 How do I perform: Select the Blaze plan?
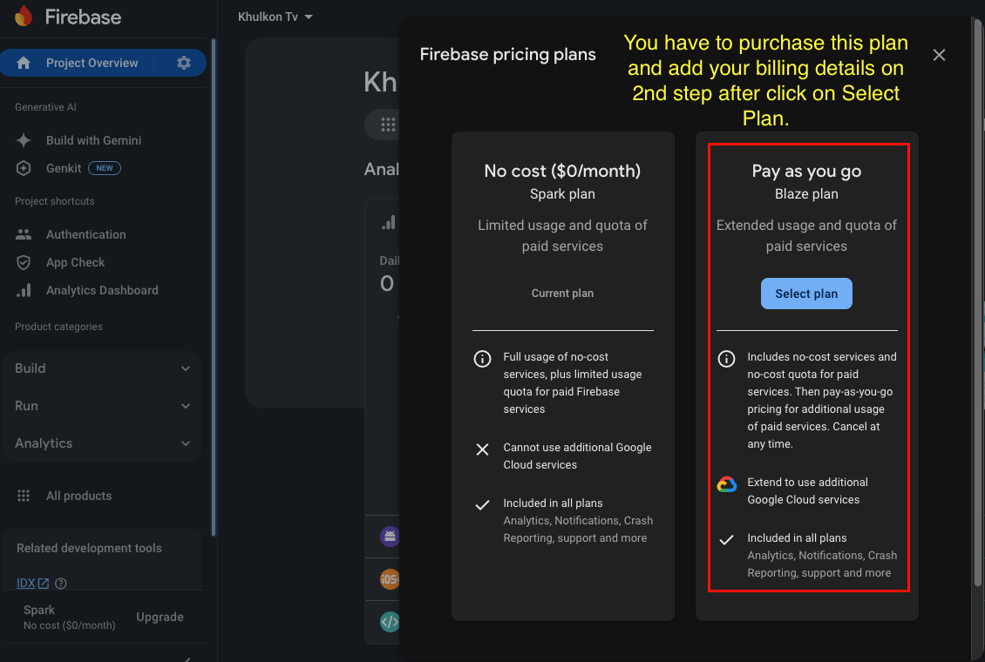point(806,294)
